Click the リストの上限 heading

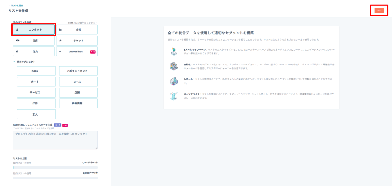pyautogui.click(x=20, y=158)
